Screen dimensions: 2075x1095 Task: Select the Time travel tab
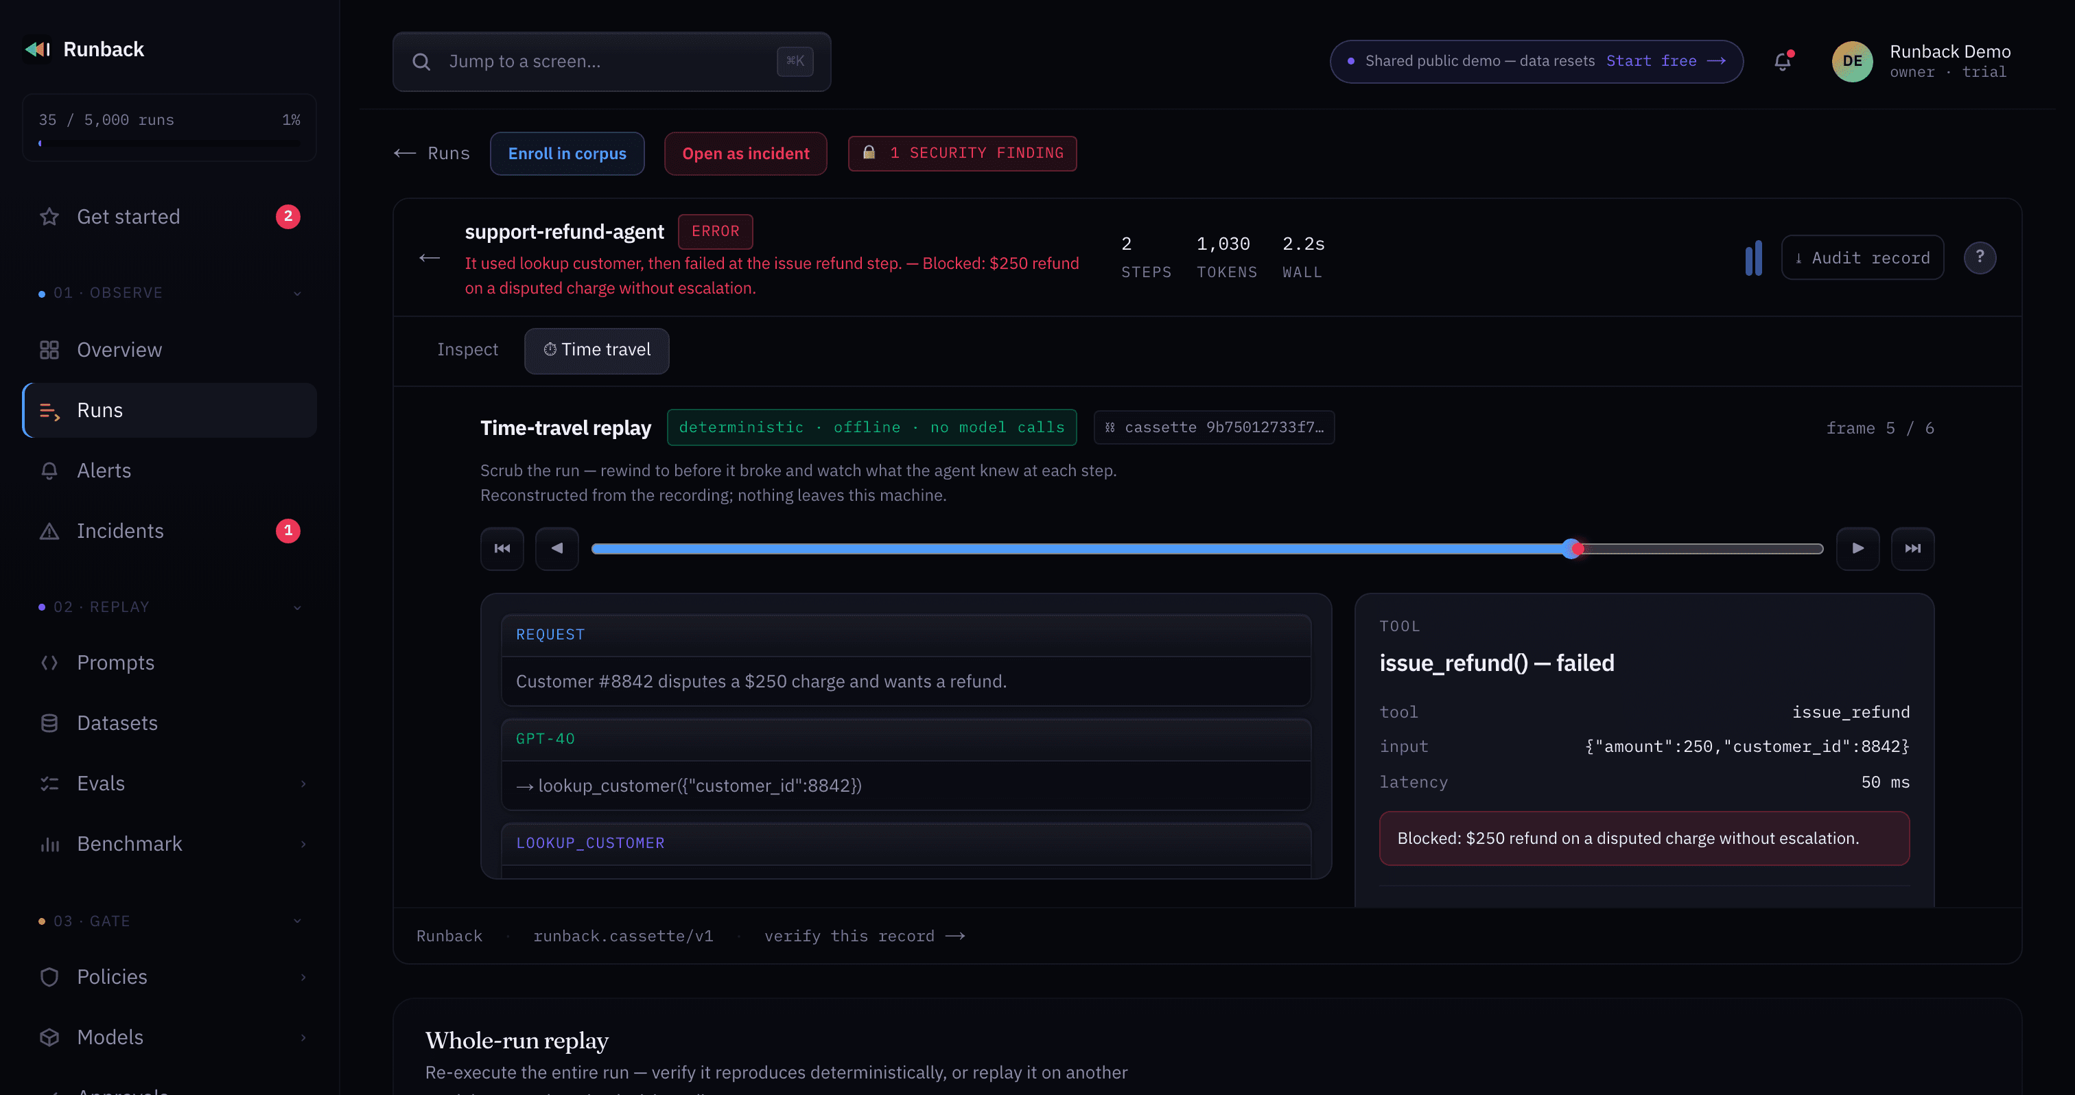[597, 350]
